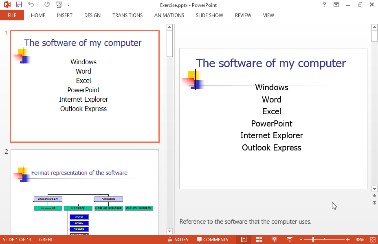Open the SLIDE SHOW ribbon tab

pos(209,15)
